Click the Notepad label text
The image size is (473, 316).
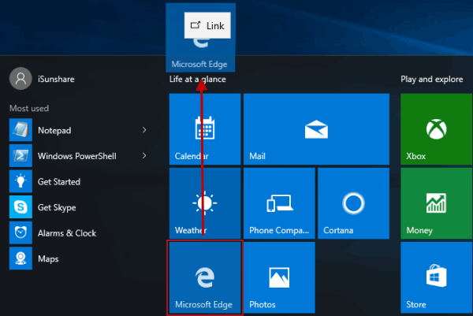(54, 131)
